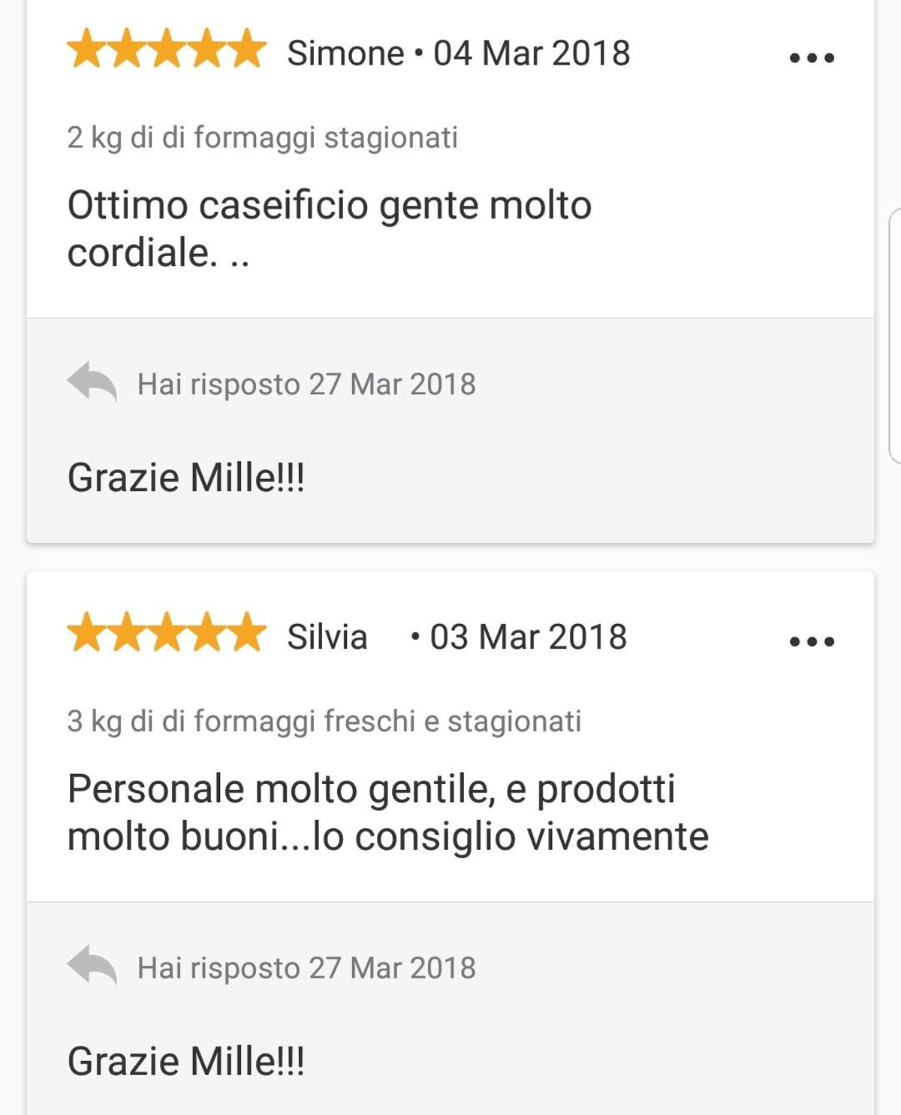Image resolution: width=901 pixels, height=1115 pixels.
Task: Click the third star of Simone's rating
Action: pyautogui.click(x=167, y=50)
